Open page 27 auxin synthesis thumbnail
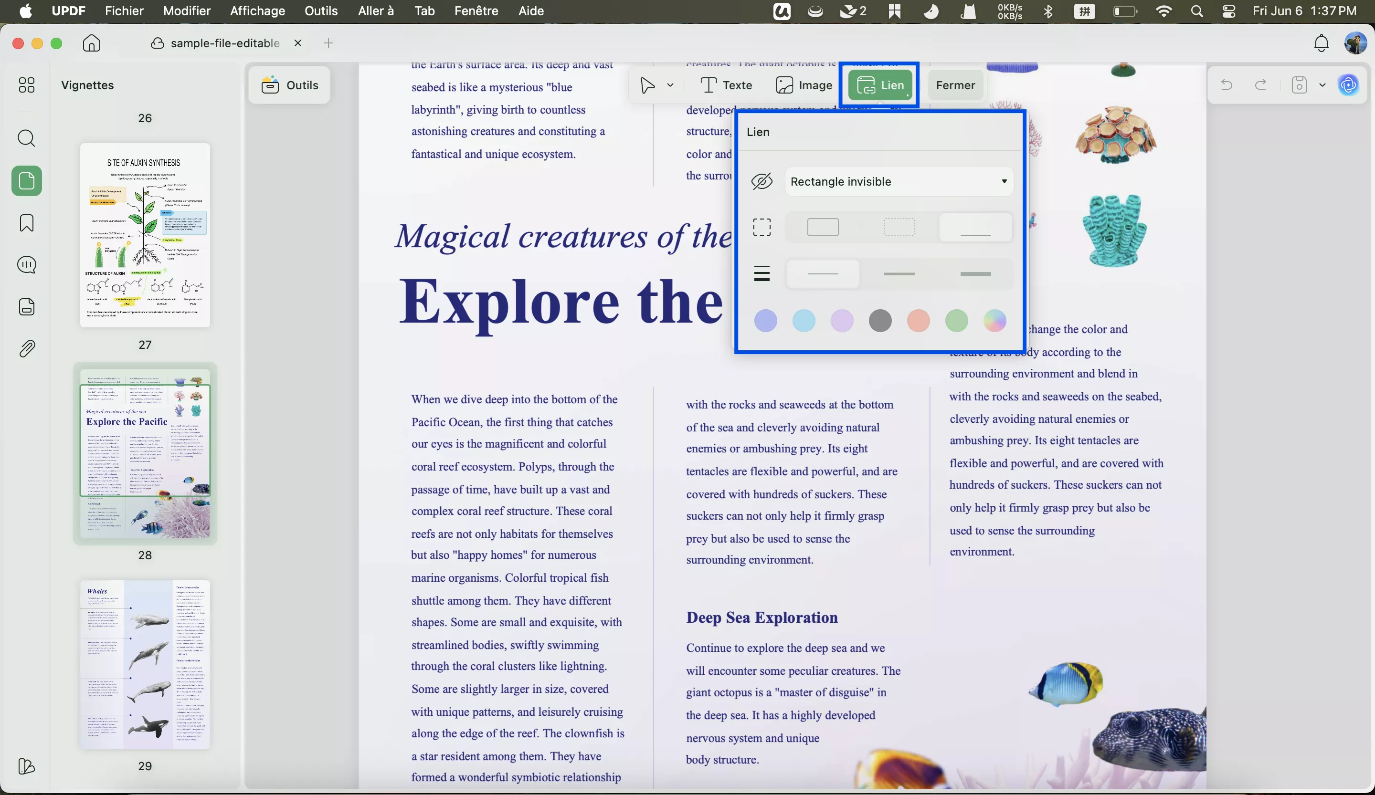The height and width of the screenshot is (795, 1375). (145, 235)
